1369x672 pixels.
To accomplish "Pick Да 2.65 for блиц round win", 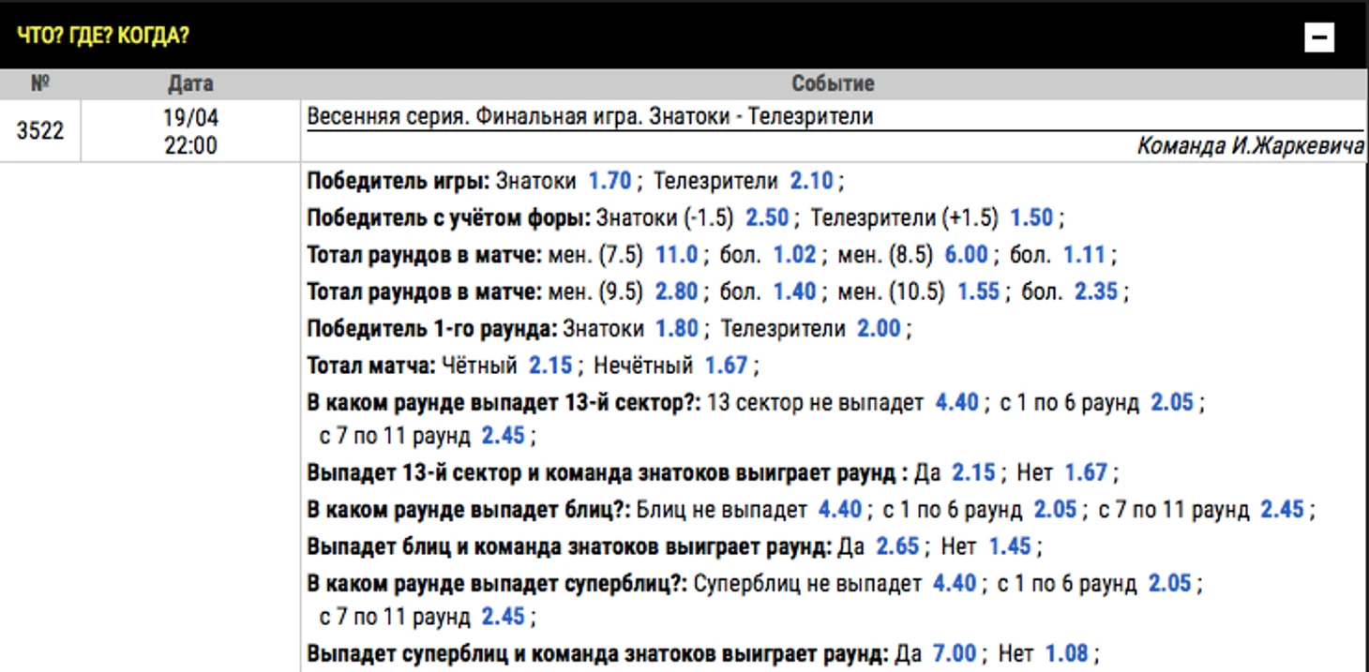I will [898, 545].
